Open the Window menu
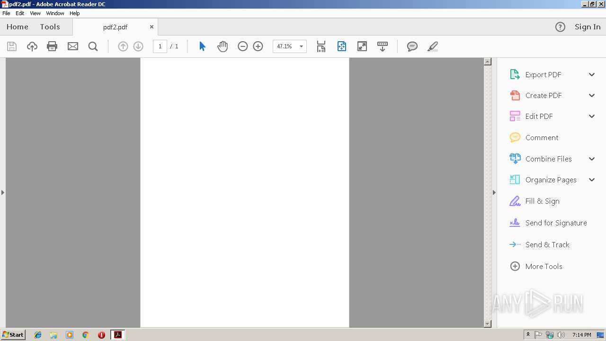Screen dimensions: 606x341 [55, 13]
